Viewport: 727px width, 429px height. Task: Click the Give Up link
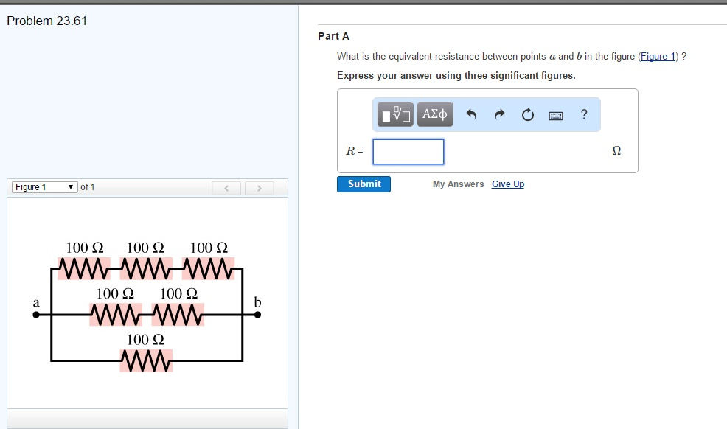tap(508, 184)
